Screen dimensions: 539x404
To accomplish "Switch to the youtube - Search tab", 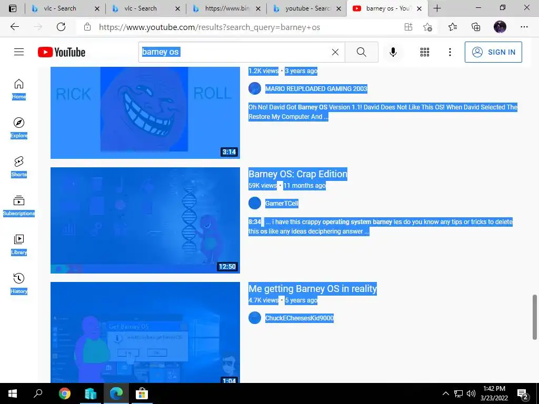I will click(x=307, y=8).
